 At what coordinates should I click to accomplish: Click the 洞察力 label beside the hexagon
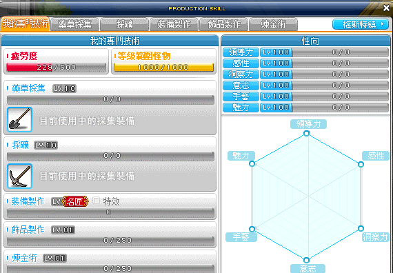click(x=376, y=237)
